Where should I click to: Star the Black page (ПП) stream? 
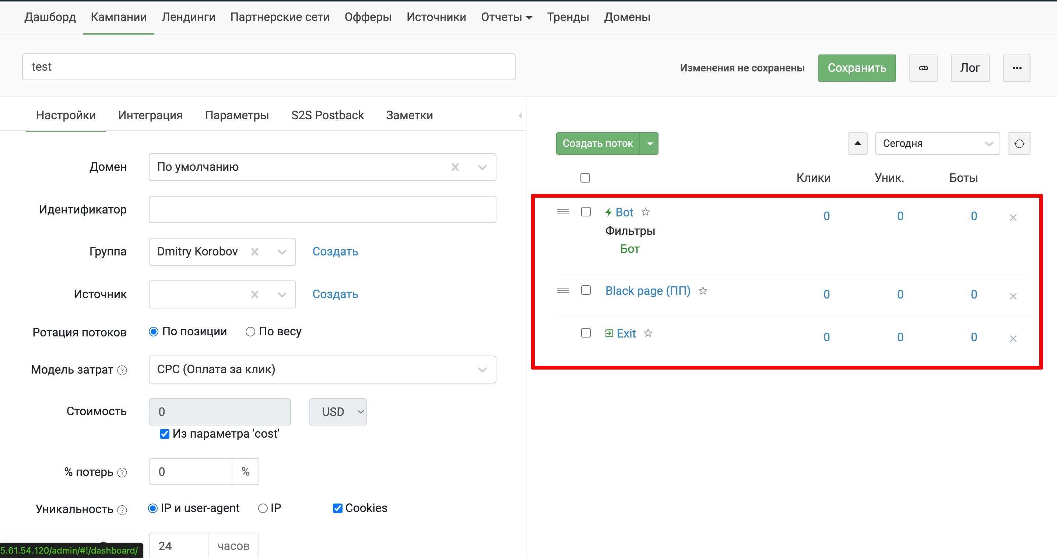[x=703, y=291]
